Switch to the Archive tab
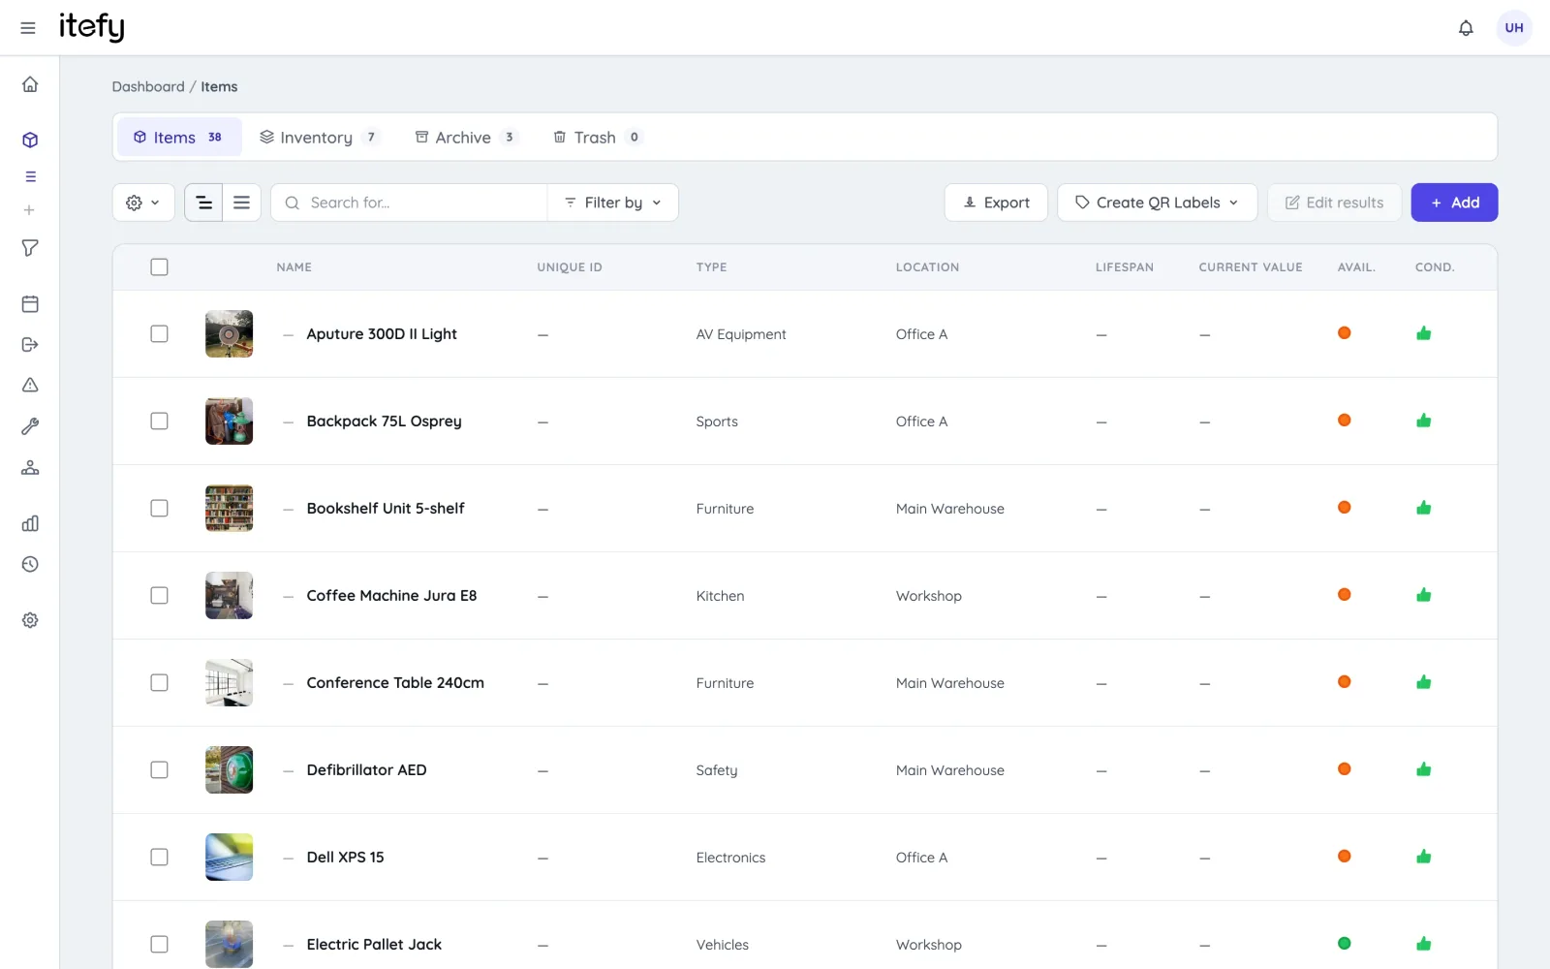1550x969 pixels. (x=466, y=138)
